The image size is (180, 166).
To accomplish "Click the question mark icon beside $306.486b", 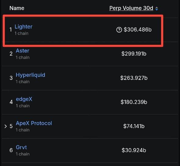I will 119,30.
